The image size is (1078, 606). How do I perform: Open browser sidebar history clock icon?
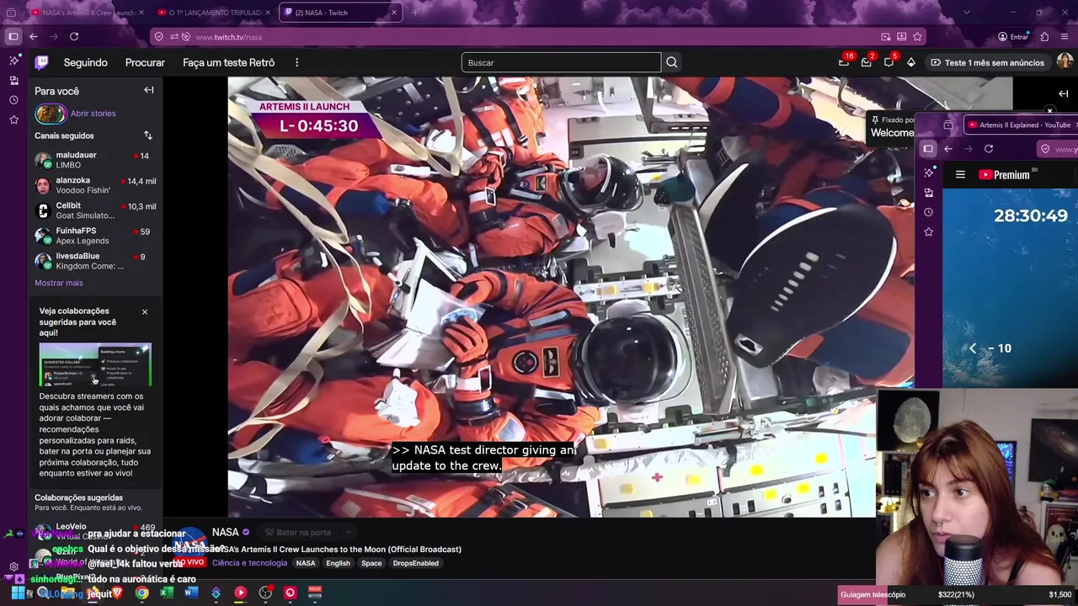coord(13,100)
